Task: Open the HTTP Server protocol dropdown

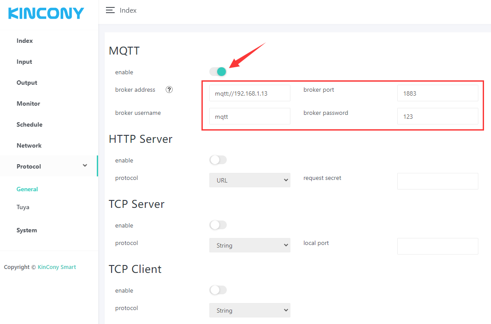Action: pyautogui.click(x=249, y=180)
